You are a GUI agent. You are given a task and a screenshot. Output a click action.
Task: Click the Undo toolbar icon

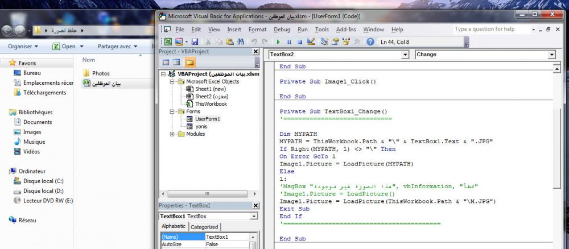(x=254, y=42)
